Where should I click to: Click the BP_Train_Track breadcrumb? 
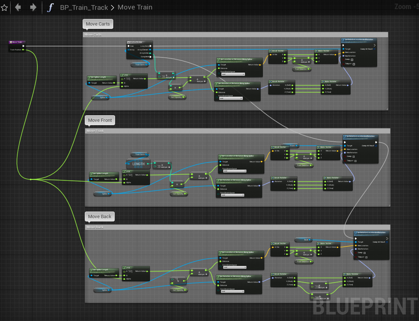84,7
